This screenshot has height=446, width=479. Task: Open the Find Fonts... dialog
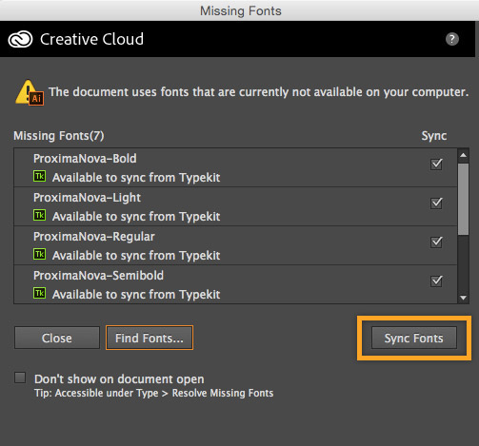(150, 338)
